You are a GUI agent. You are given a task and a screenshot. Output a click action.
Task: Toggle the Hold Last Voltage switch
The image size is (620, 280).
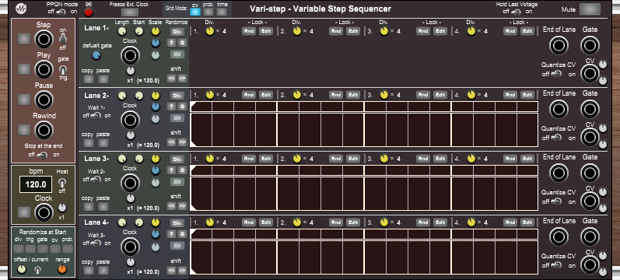pyautogui.click(x=516, y=12)
